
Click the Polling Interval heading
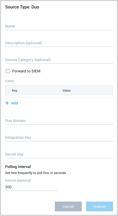click(18, 167)
